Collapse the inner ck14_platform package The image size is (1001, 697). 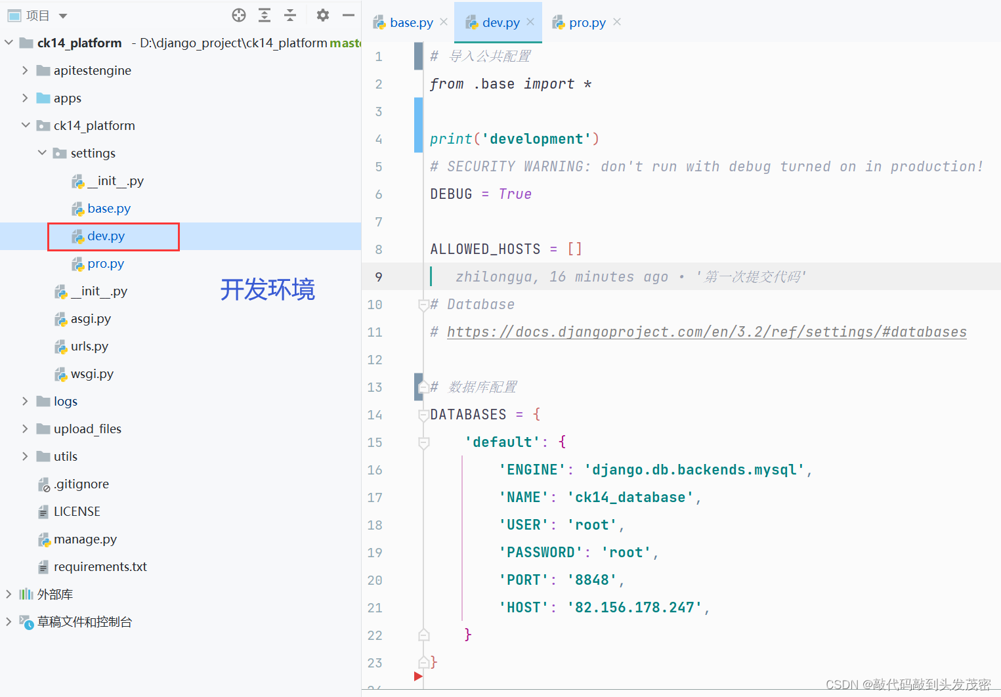click(26, 125)
